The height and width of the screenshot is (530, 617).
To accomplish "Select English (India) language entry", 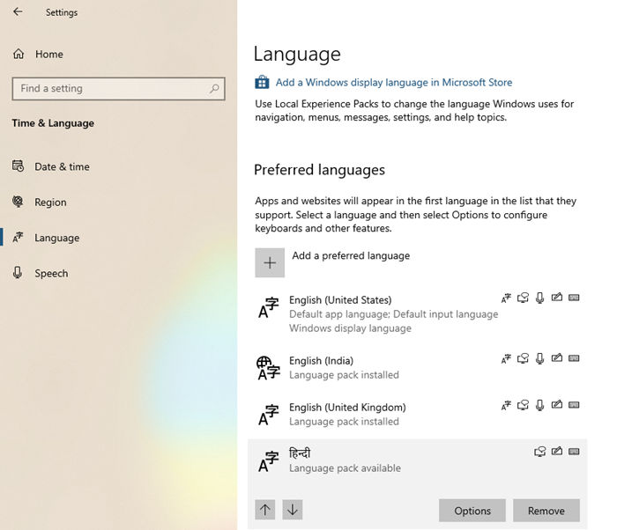I will [418, 368].
